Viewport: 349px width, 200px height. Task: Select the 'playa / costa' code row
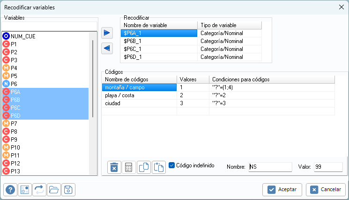tap(139, 95)
